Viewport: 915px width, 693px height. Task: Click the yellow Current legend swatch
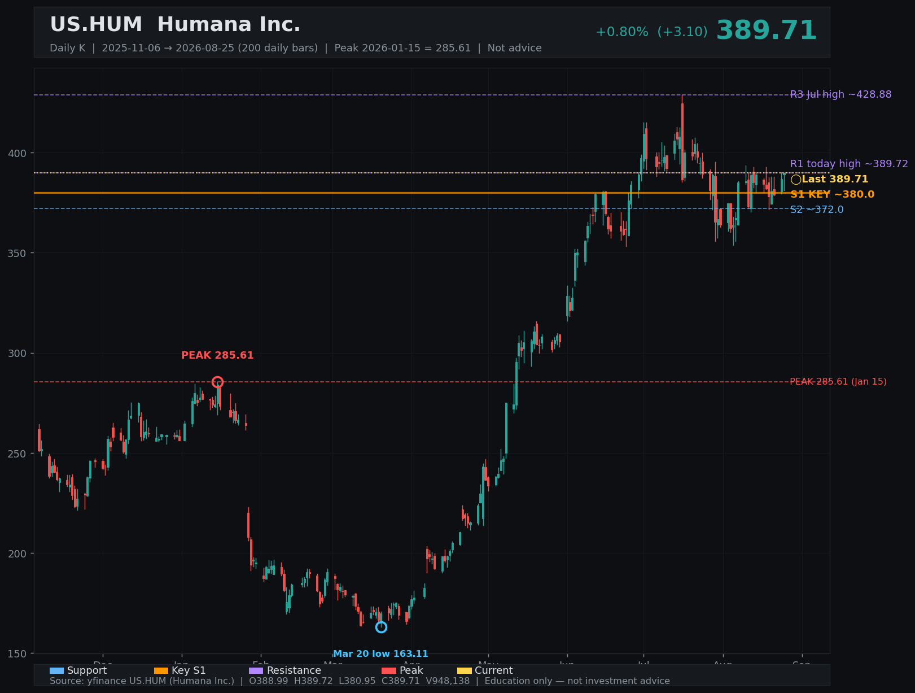pyautogui.click(x=465, y=671)
